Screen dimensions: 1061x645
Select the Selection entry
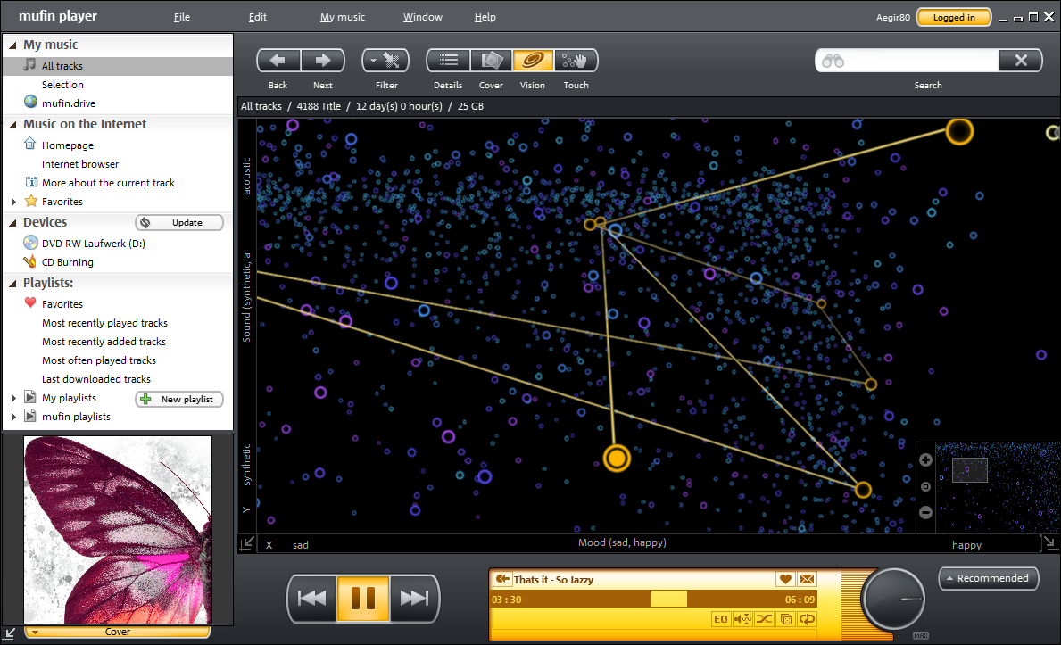coord(63,85)
